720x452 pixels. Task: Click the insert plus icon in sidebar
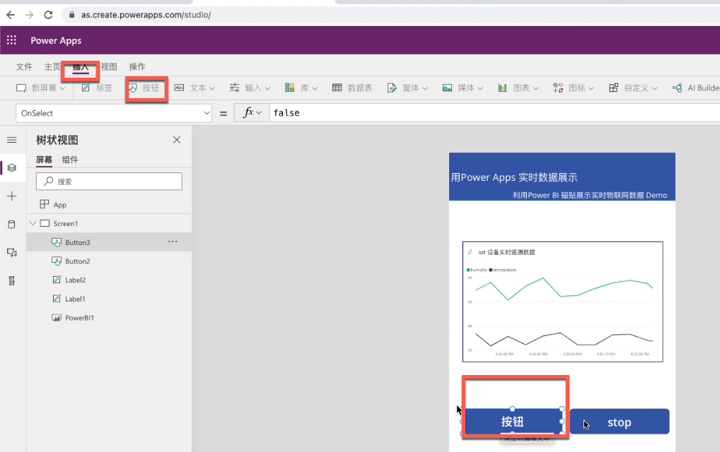[x=12, y=196]
